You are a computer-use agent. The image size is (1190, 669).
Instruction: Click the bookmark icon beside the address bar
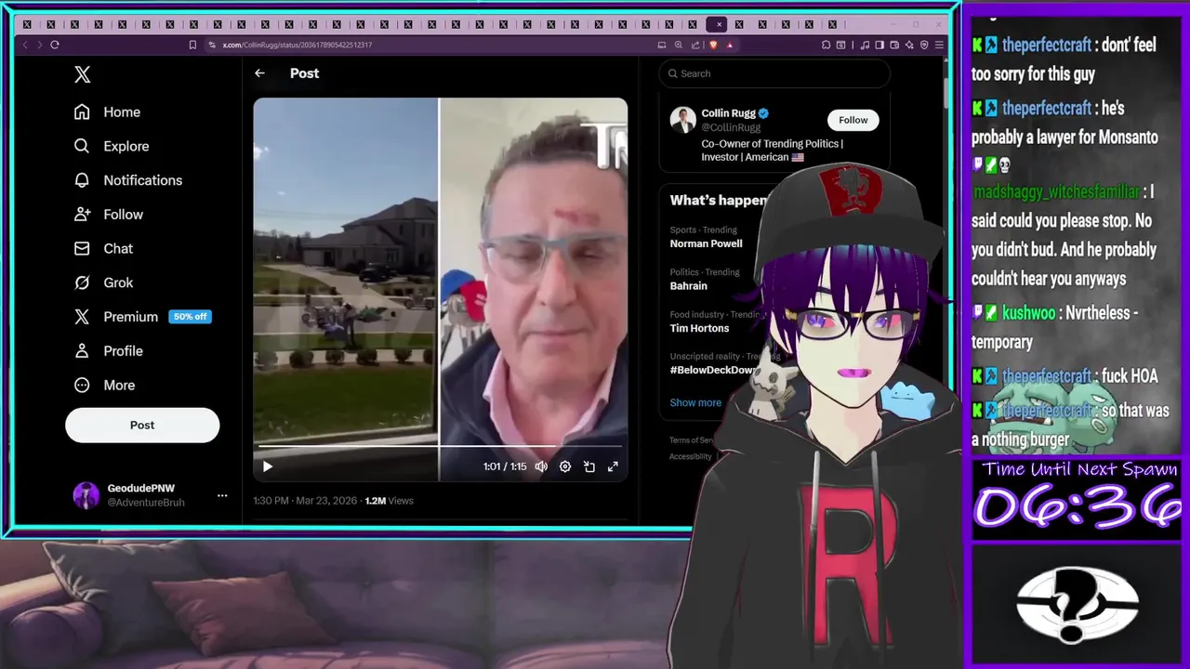point(192,45)
